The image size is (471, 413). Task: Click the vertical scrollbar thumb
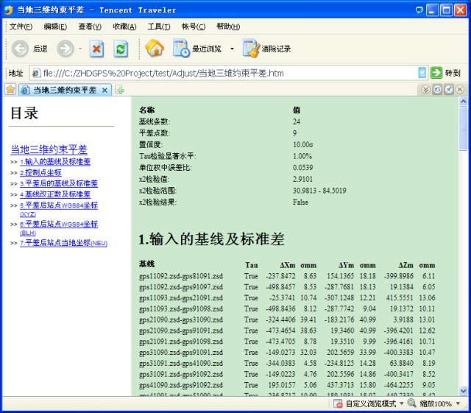tap(463, 128)
